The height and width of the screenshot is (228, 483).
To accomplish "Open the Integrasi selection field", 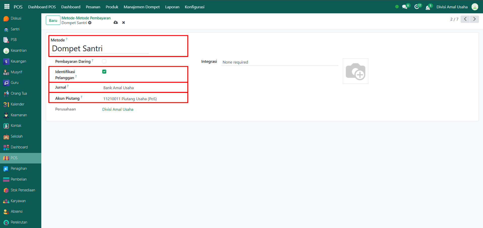I will [x=279, y=62].
